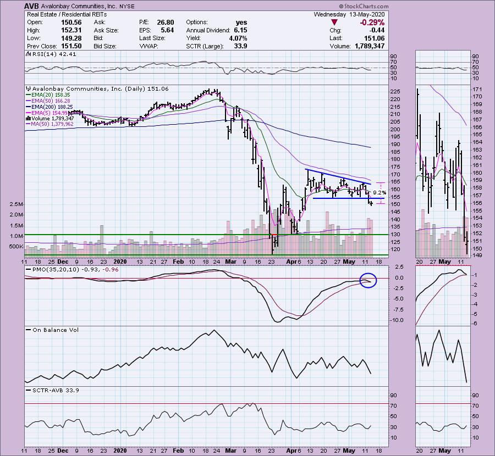Click the 2.5M volume axis label
This screenshot has height=456, width=495.
16,205
